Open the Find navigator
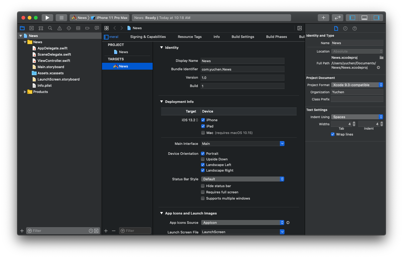The image size is (403, 258). pyautogui.click(x=50, y=28)
